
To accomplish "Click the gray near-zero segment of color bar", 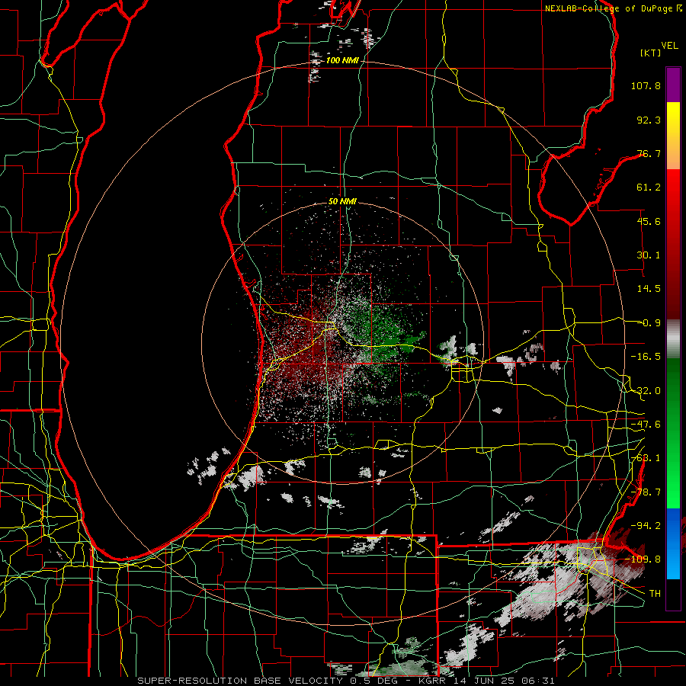I will pos(673,338).
